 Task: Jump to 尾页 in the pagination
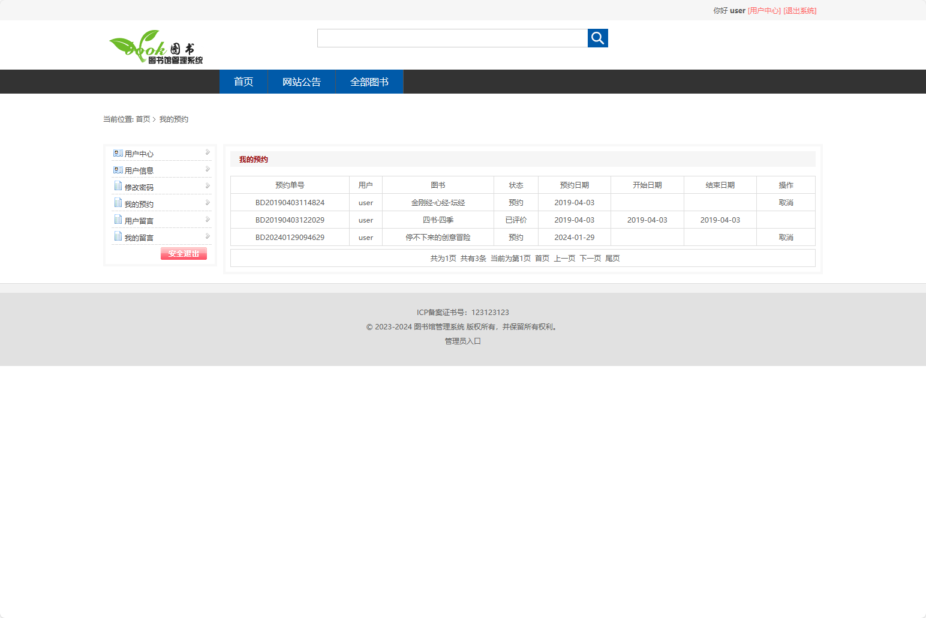612,259
